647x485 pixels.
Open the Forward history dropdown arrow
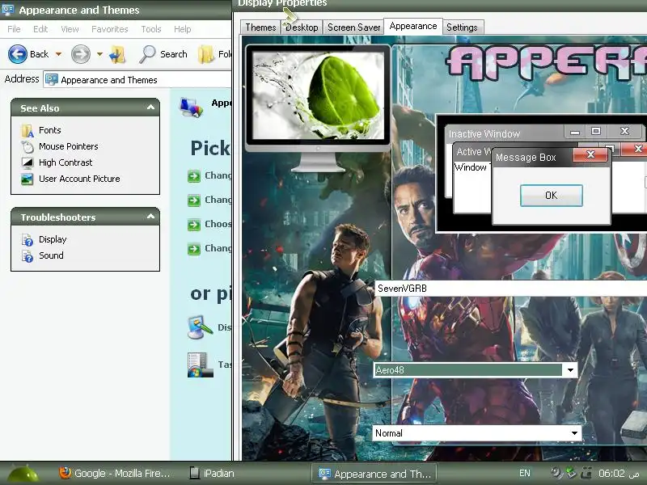point(99,54)
